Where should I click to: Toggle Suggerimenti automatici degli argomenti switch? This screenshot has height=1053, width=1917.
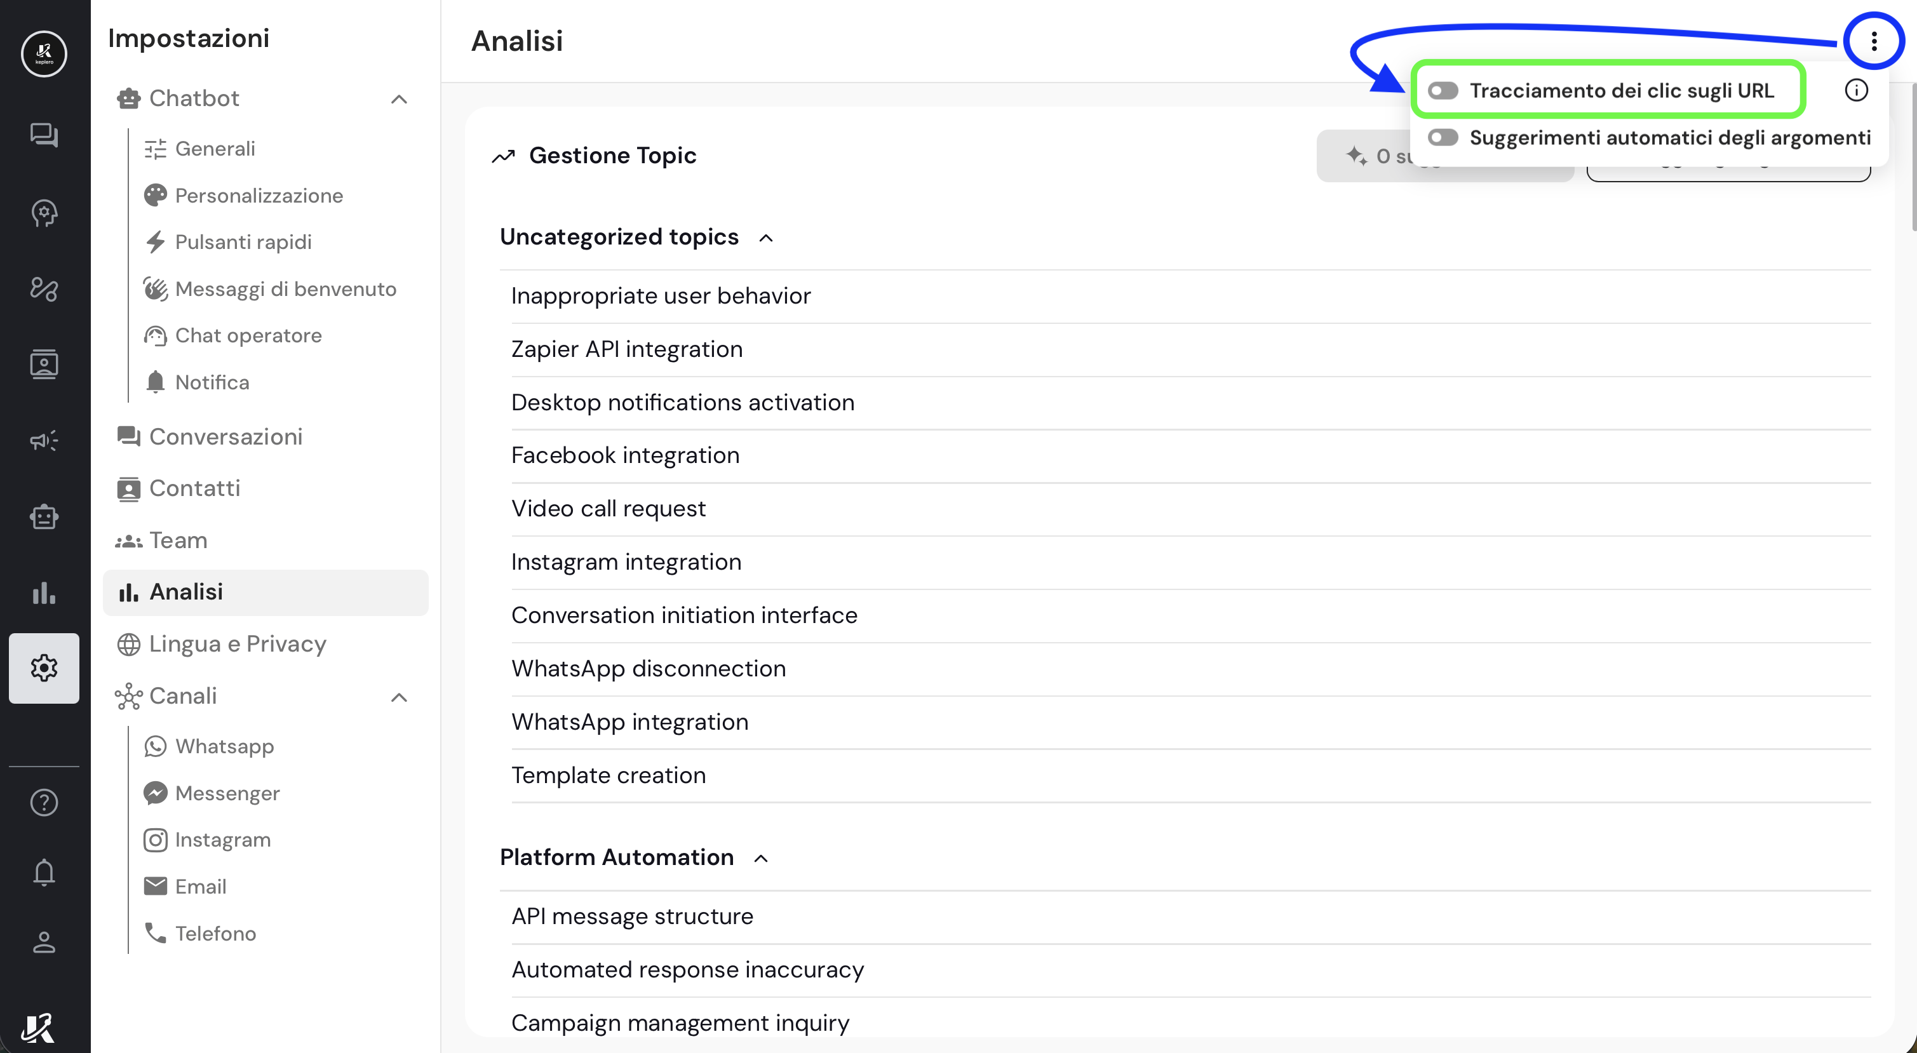[x=1443, y=138]
